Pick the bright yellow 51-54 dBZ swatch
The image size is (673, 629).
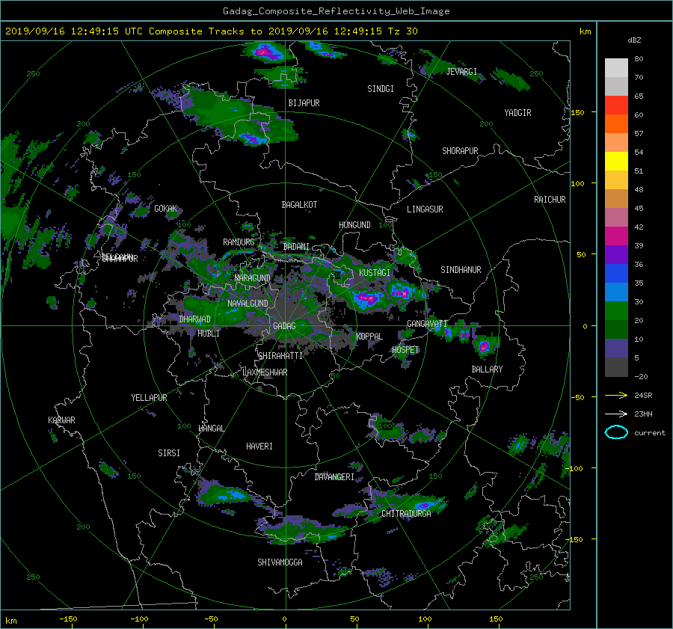tap(616, 162)
